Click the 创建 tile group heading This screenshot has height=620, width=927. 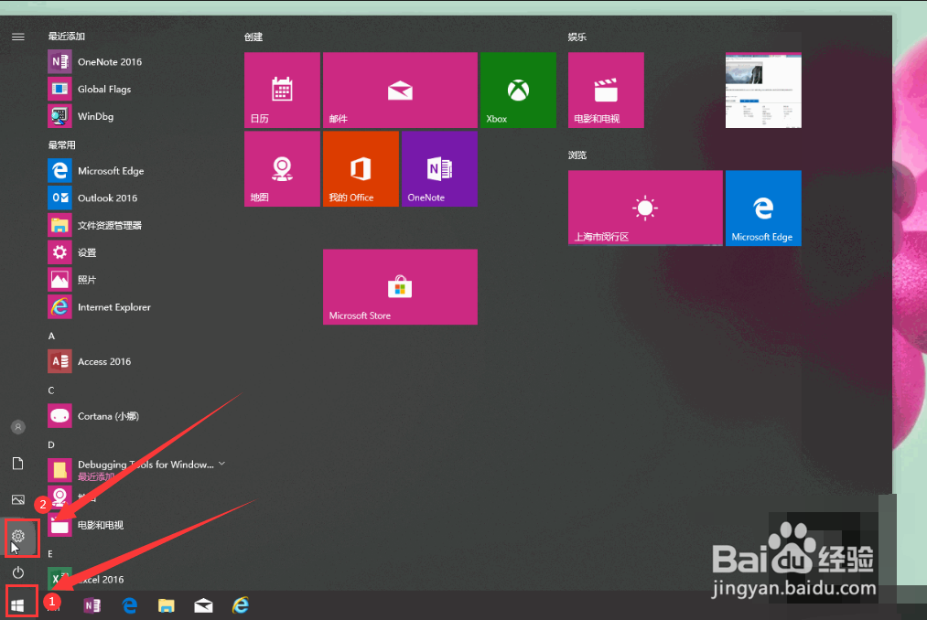[x=253, y=37]
